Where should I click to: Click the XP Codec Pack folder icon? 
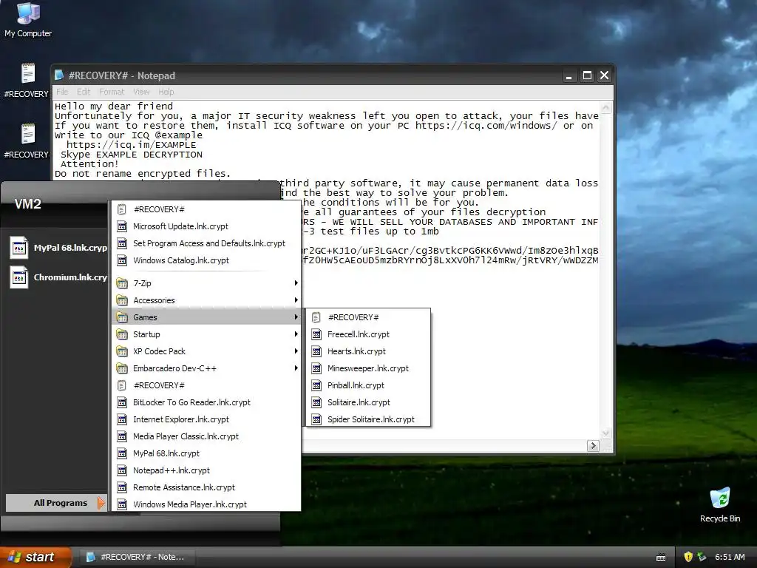click(x=122, y=351)
